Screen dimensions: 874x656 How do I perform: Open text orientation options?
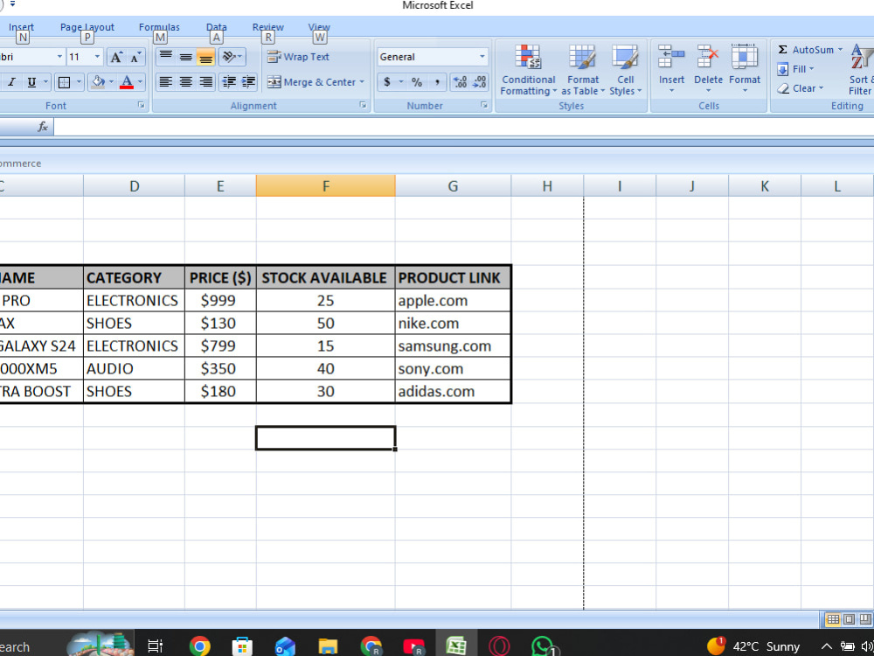tap(232, 57)
